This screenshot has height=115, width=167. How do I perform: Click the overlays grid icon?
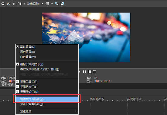coord(47,4)
